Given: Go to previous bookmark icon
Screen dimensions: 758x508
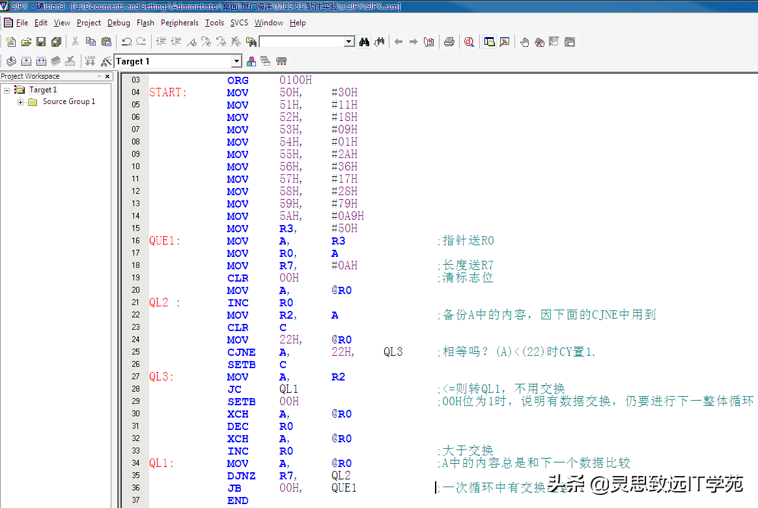Looking at the screenshot, I should (x=221, y=42).
